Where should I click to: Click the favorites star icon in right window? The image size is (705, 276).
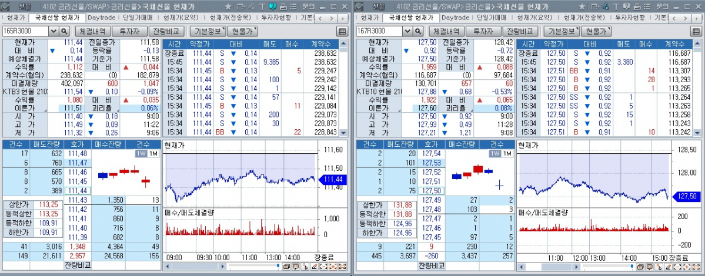(582, 6)
